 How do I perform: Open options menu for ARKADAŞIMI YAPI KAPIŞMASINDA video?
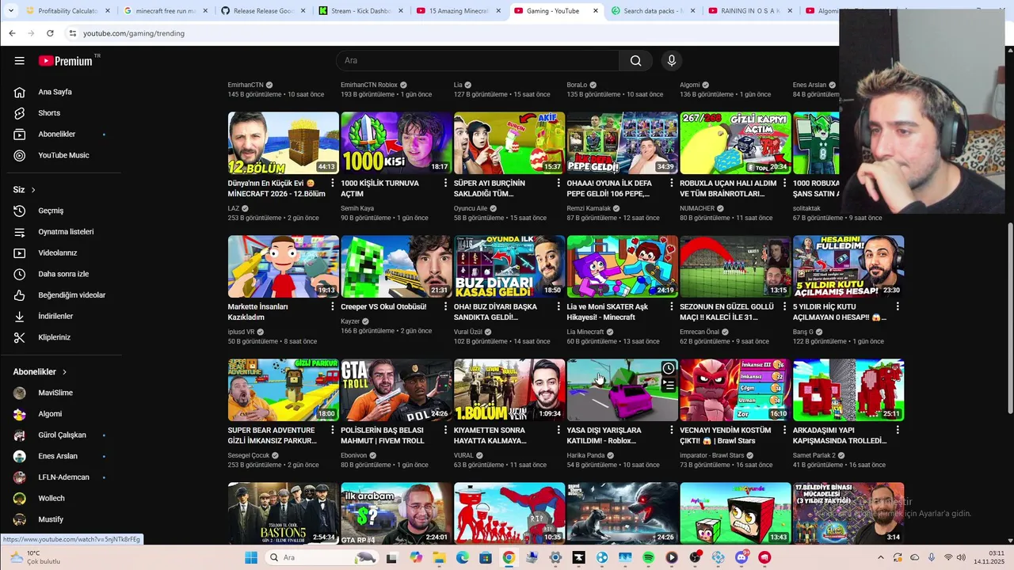tap(898, 431)
